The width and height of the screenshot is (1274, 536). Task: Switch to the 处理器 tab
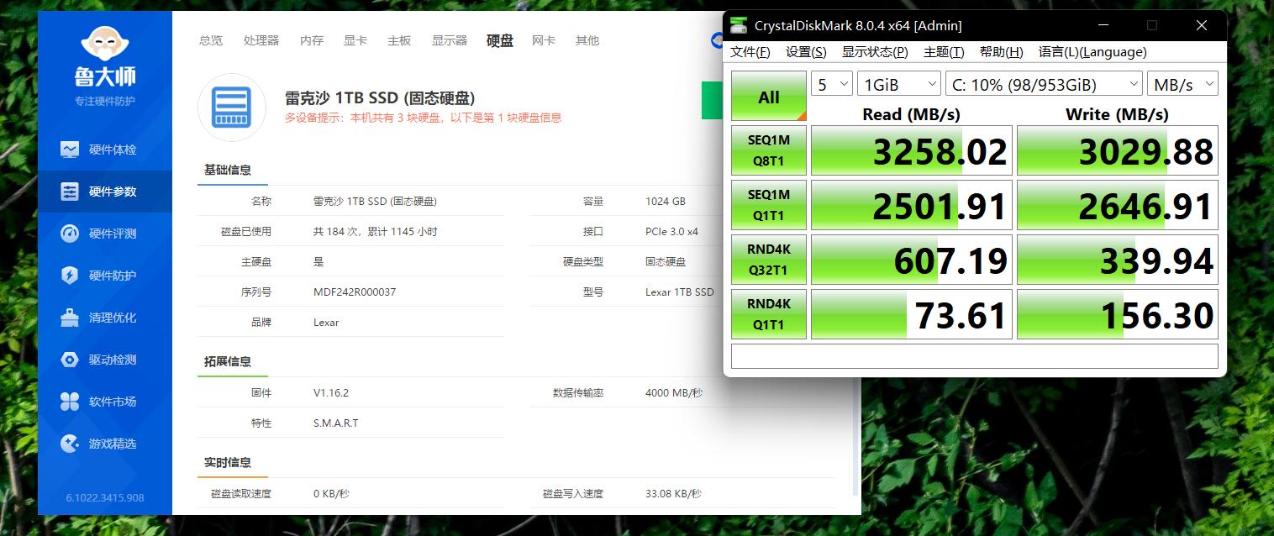pos(261,39)
